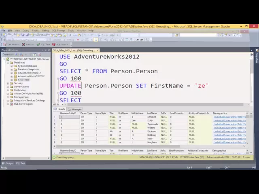Expand the Database Snapshots folder
This screenshot has height=194, width=259.
pos(12,70)
